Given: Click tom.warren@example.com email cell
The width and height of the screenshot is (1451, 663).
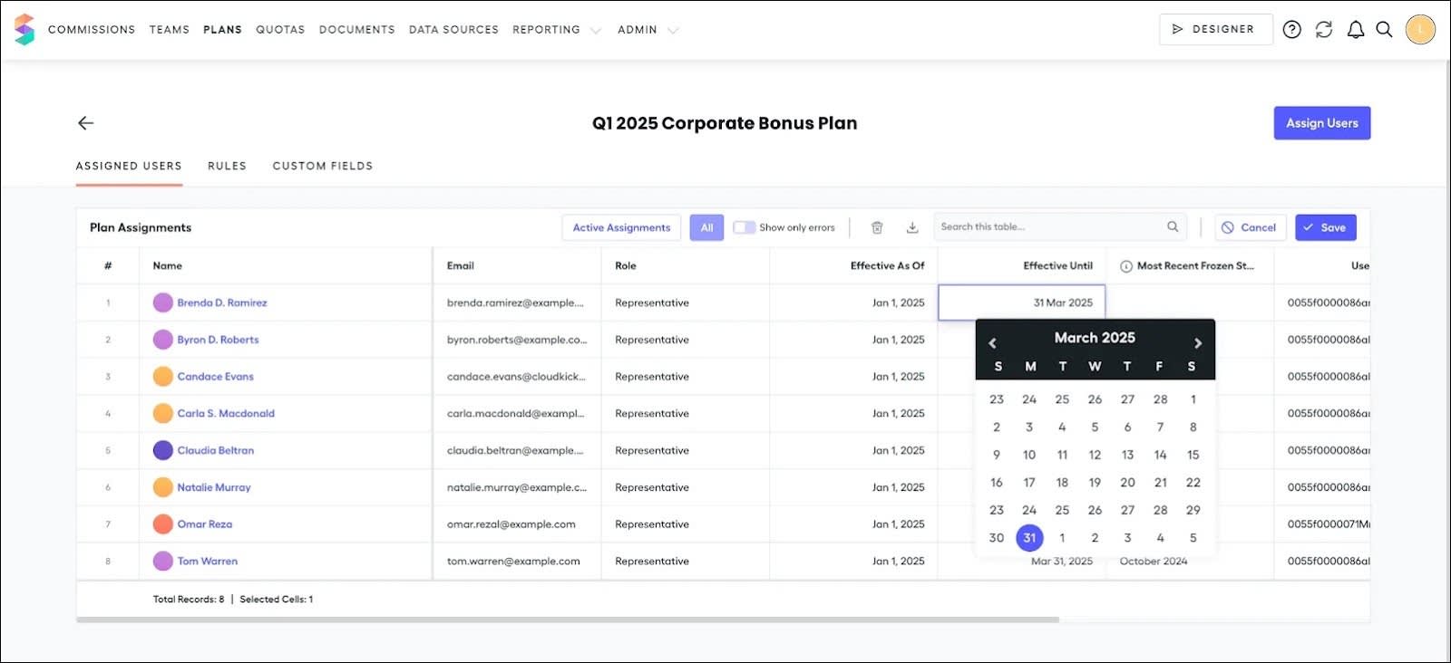Looking at the screenshot, I should (x=517, y=562).
